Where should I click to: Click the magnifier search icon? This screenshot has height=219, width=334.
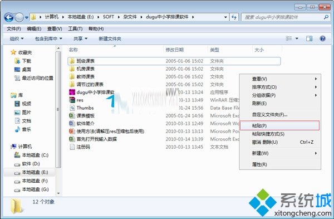click(x=326, y=17)
